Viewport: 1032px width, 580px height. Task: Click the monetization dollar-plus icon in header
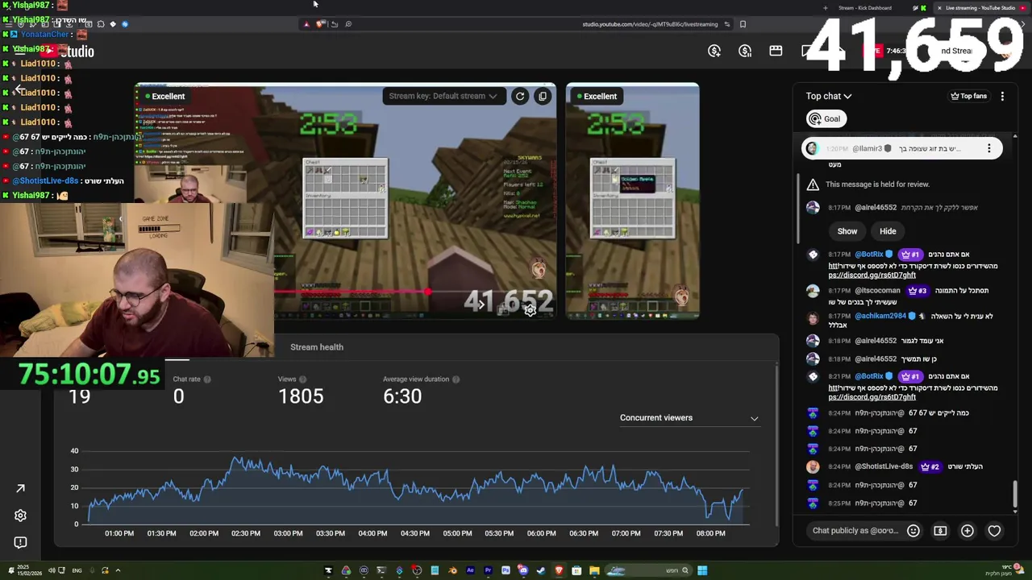(714, 51)
